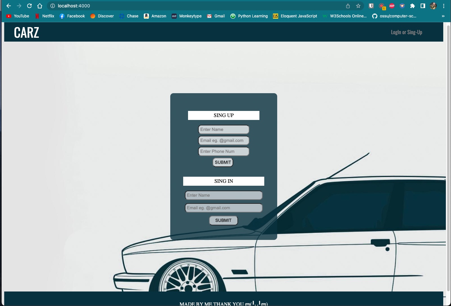The height and width of the screenshot is (306, 451).
Task: Open the blue and orange extension icon
Action: [x=402, y=6]
